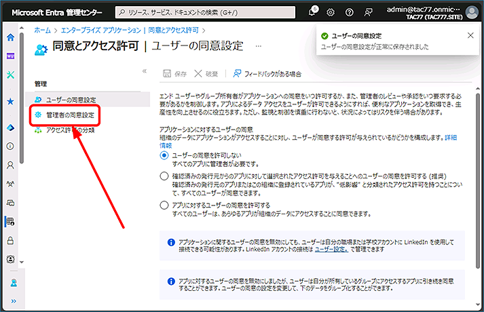
Task: Click the blue diamond icon in left rail
Action: click(x=10, y=128)
